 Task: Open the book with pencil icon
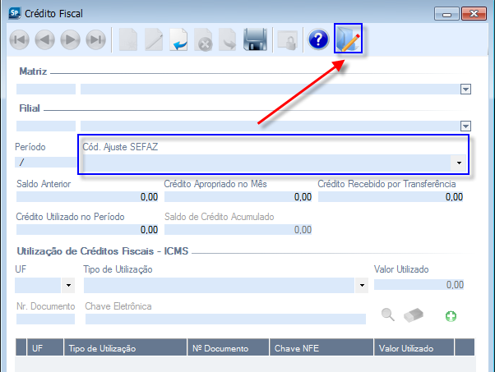348,39
